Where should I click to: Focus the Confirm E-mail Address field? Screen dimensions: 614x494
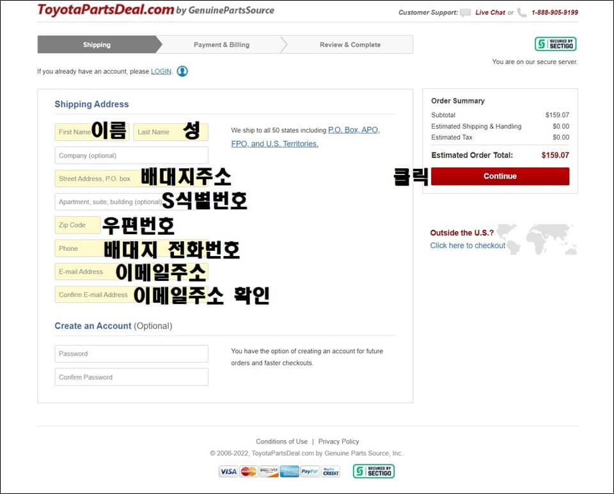coord(132,294)
